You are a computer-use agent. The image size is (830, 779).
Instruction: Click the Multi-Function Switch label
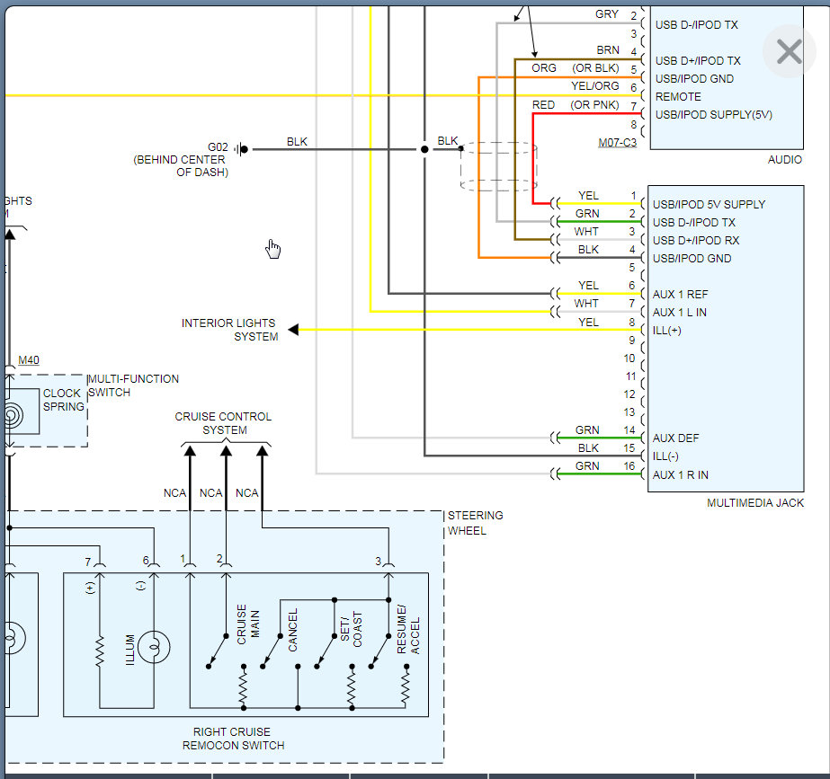coord(133,385)
